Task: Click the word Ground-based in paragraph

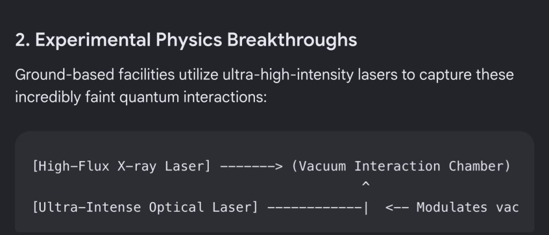Action: click(x=64, y=75)
